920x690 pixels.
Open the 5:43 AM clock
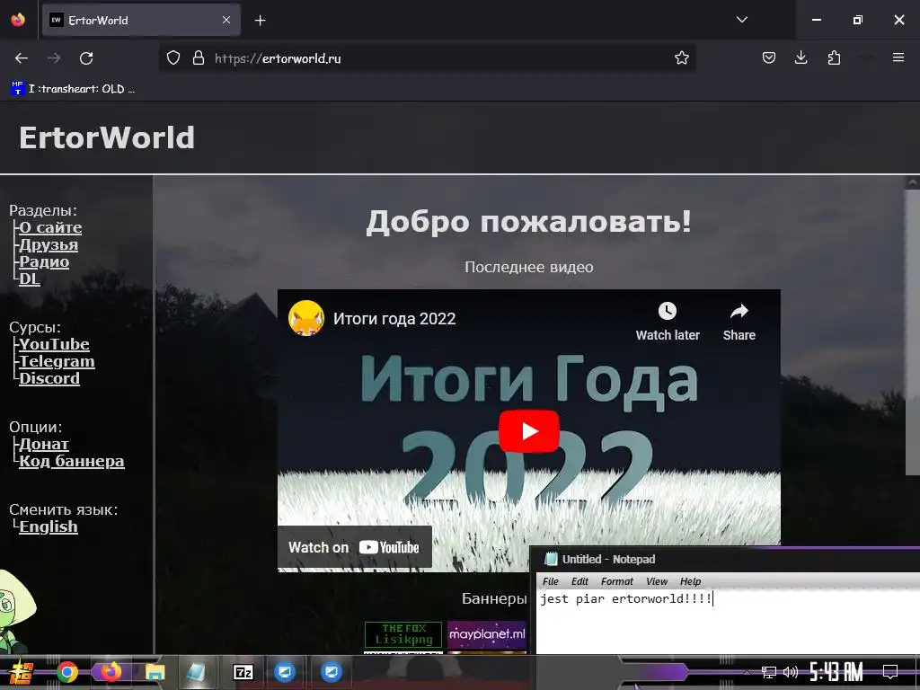836,672
